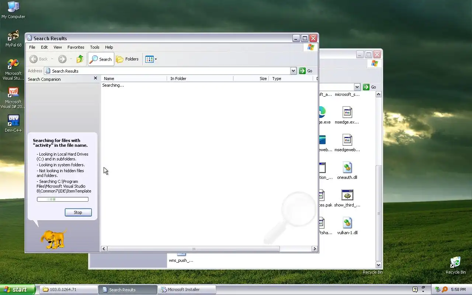Click Go button in the background window
Screen dimensions: 472x295
tap(369, 87)
